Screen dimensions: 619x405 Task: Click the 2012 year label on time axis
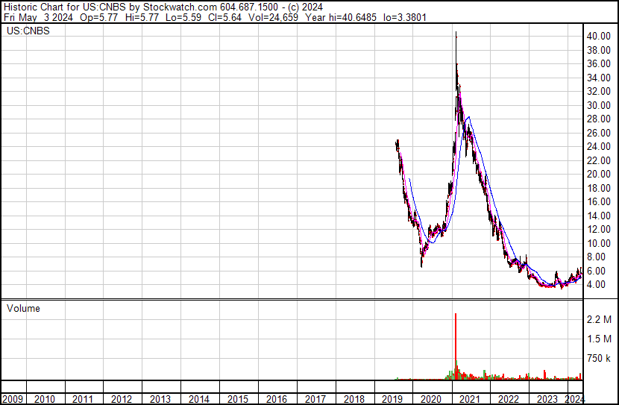pyautogui.click(x=122, y=399)
